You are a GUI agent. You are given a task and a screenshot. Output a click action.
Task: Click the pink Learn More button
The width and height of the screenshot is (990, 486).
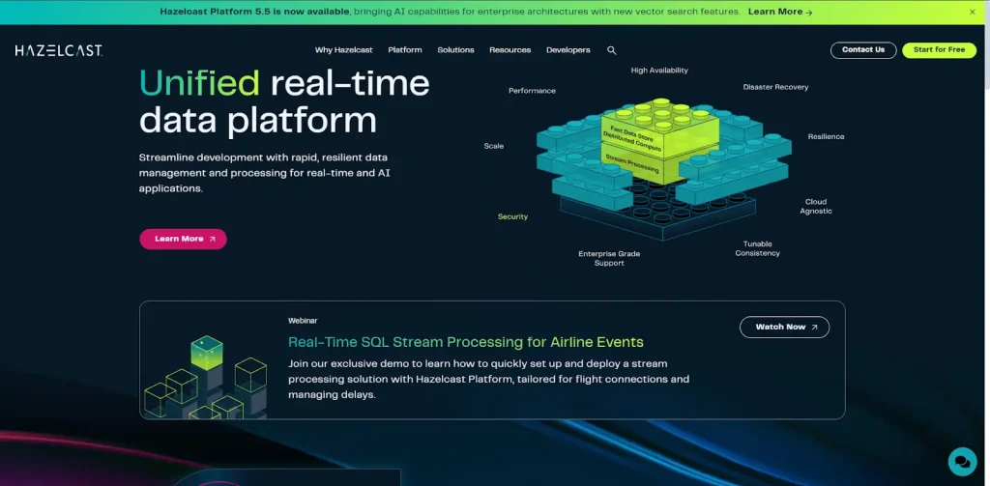[x=183, y=240]
